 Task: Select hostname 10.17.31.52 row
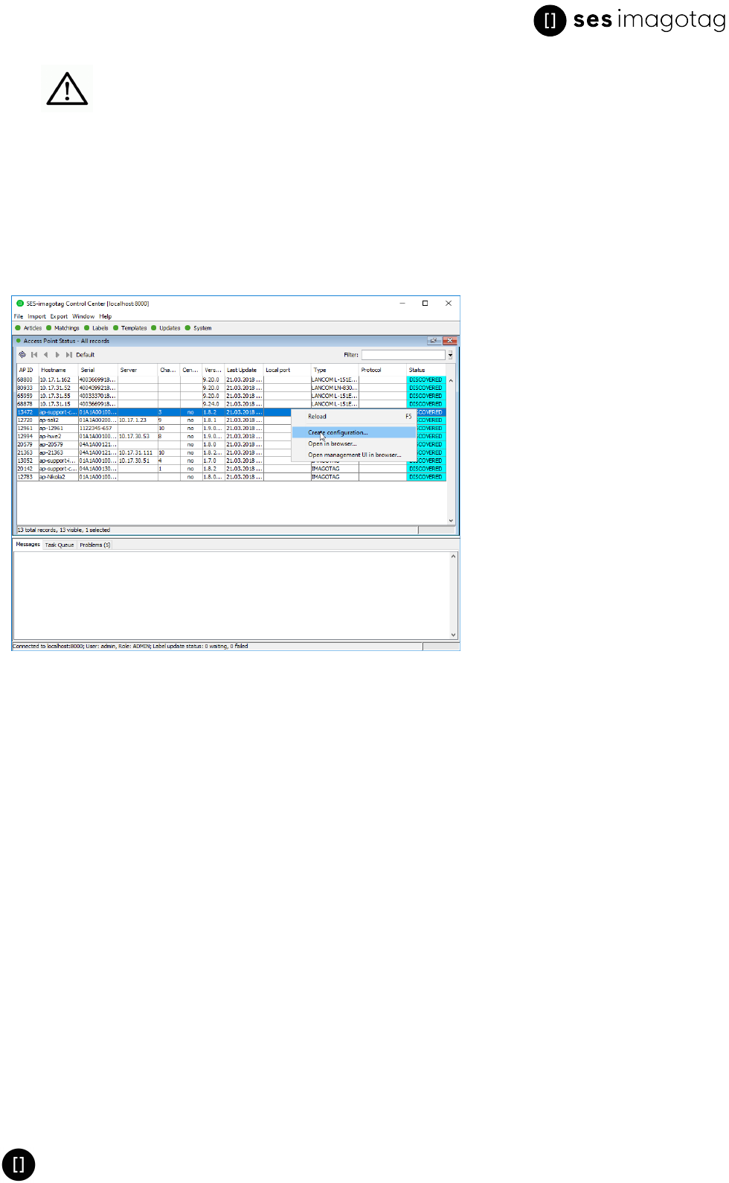coord(231,388)
